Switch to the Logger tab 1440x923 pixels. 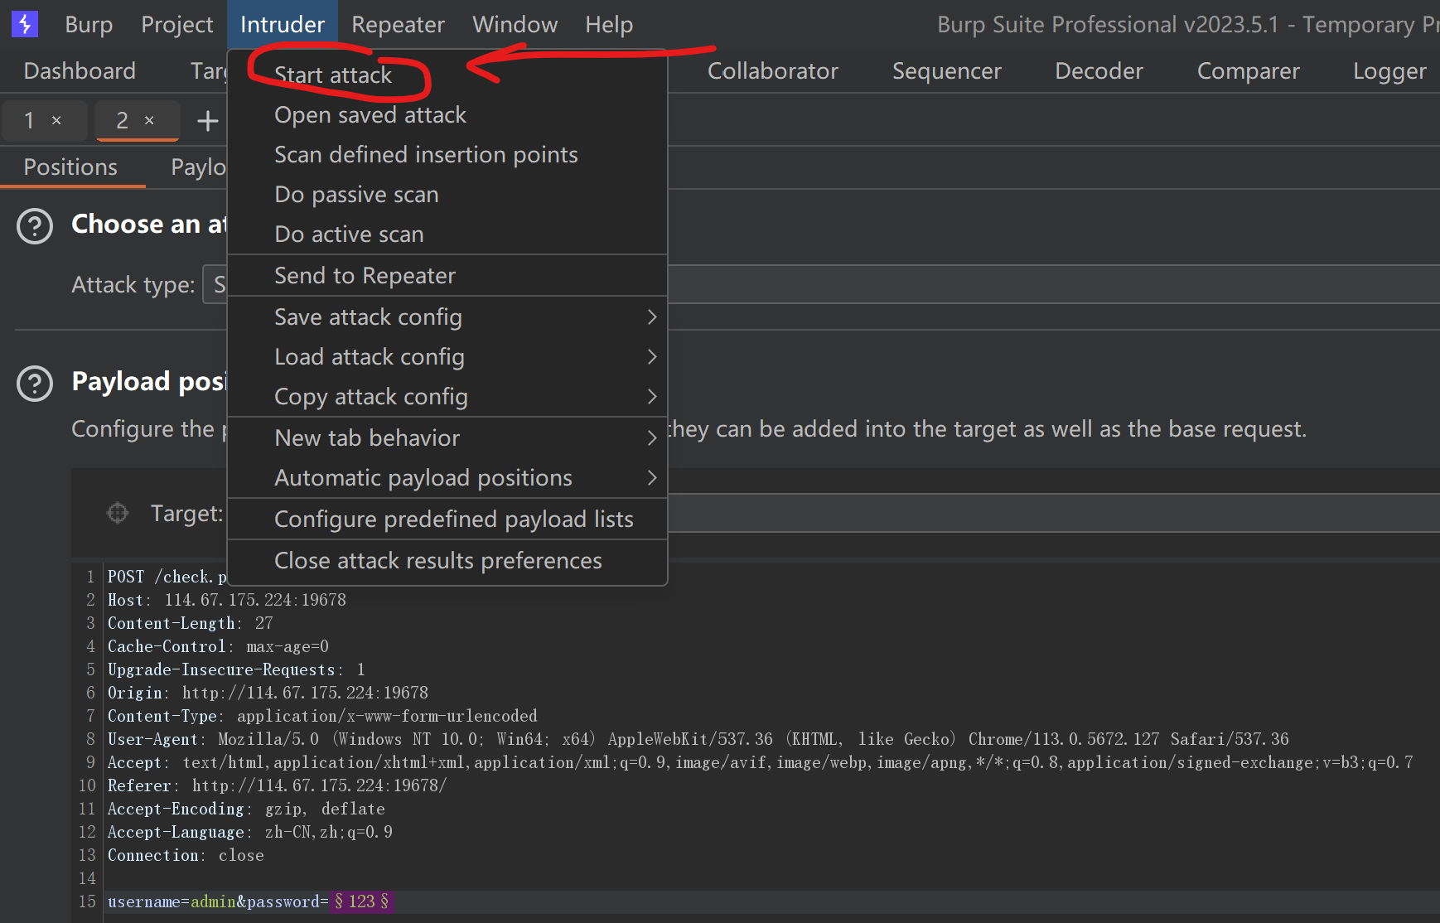pyautogui.click(x=1389, y=71)
